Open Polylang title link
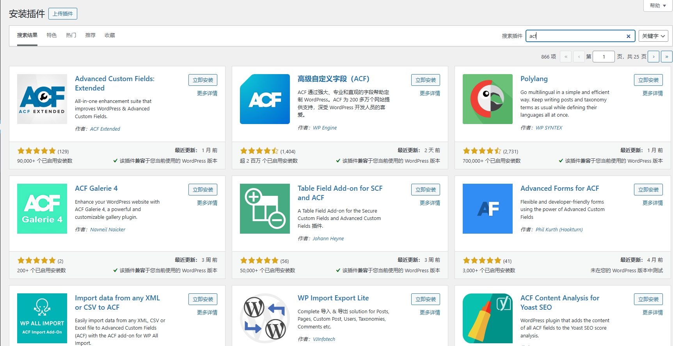The width and height of the screenshot is (673, 346). coord(534,79)
